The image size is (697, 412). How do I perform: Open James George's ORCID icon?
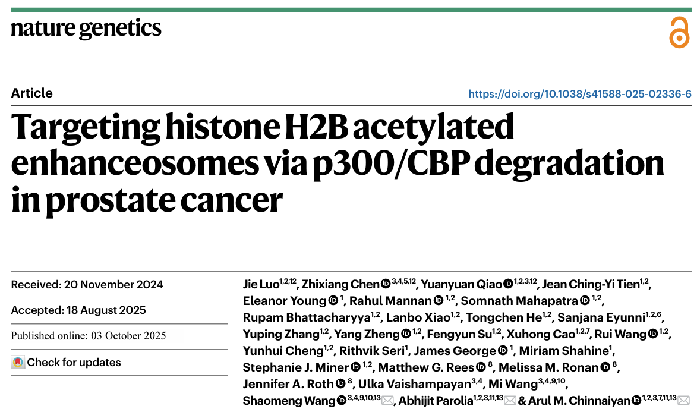[502, 351]
